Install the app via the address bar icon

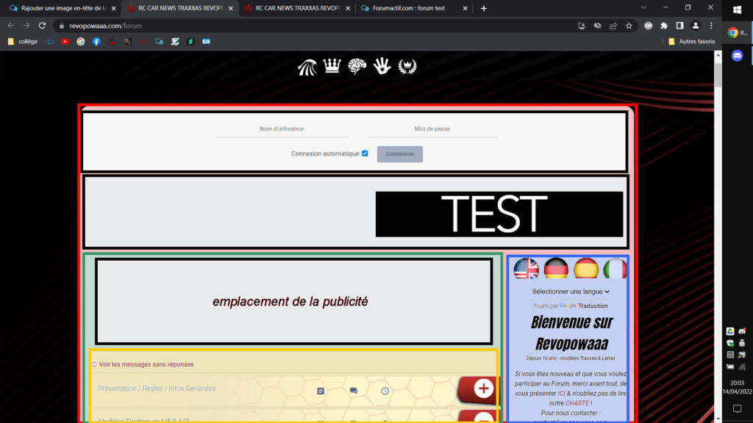coord(582,26)
